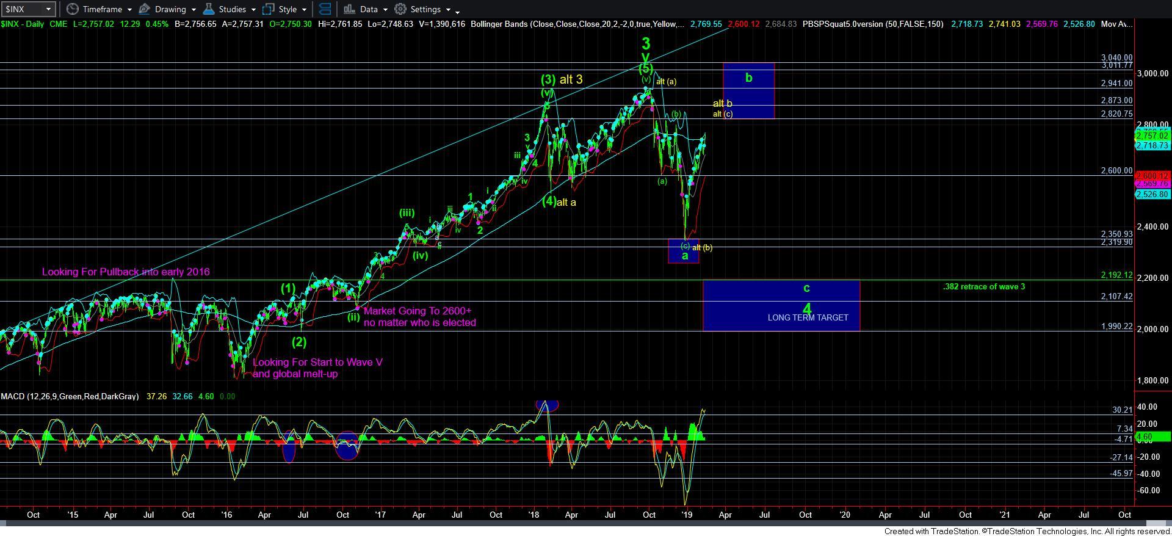Click the PBSPSquat5.0version study label

873,24
